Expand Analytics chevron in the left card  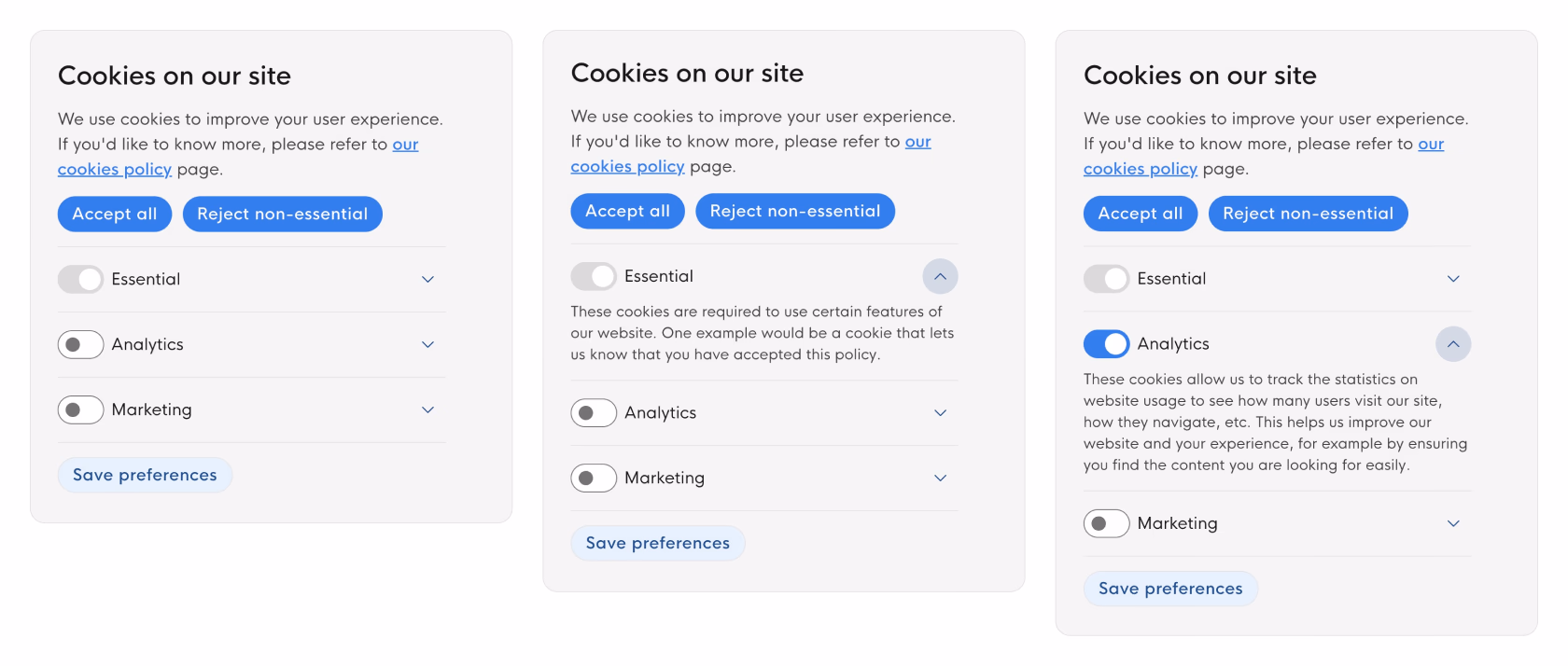pyautogui.click(x=427, y=344)
